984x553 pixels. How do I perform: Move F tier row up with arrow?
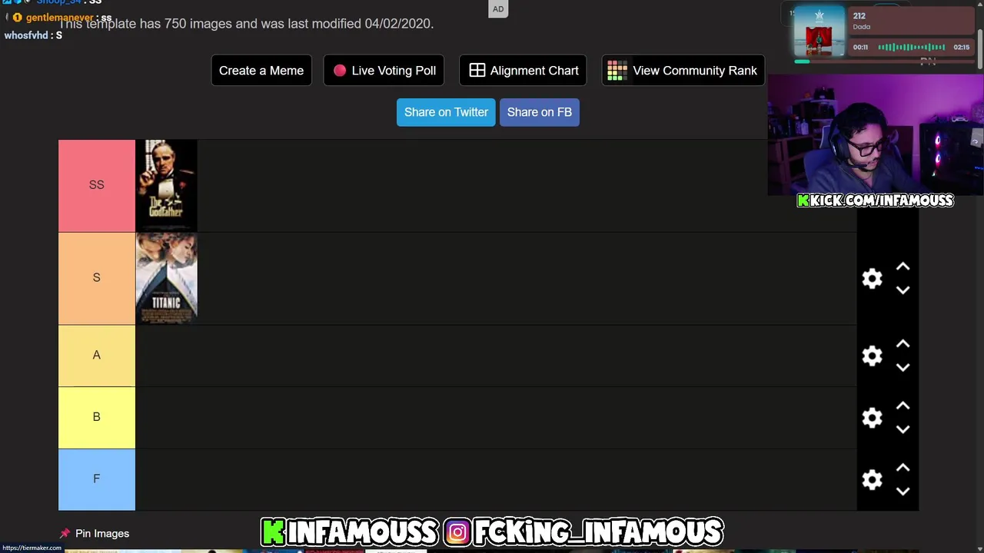(x=903, y=468)
